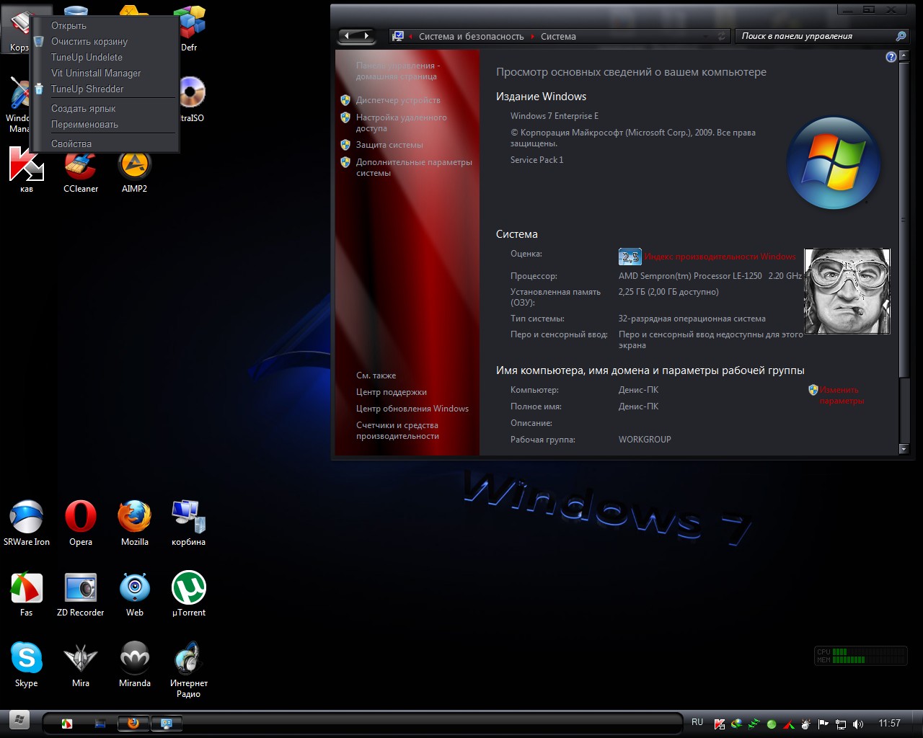This screenshot has height=738, width=923.
Task: Open Центр обновления Windows link
Action: (x=412, y=409)
